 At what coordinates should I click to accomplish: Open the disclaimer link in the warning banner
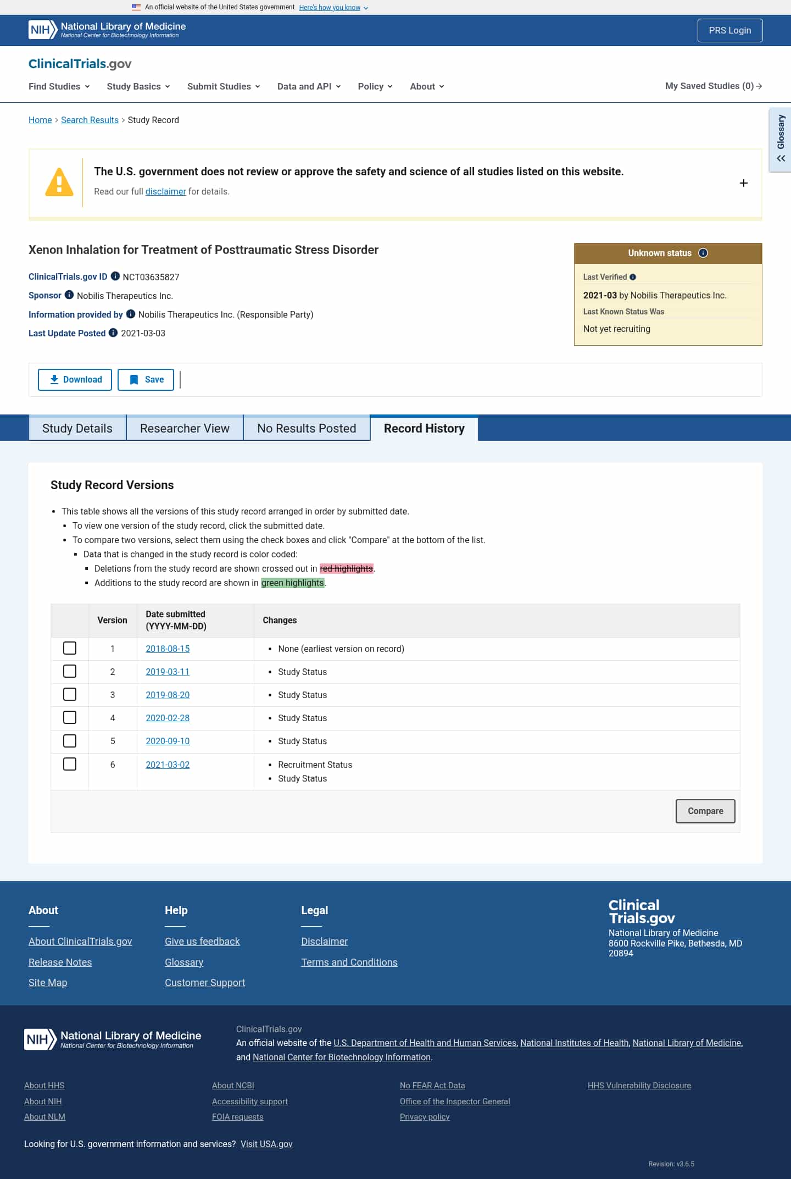coord(165,191)
